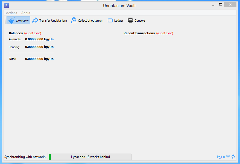
Task: Click the network connections signal icon
Action: pyautogui.click(x=228, y=157)
